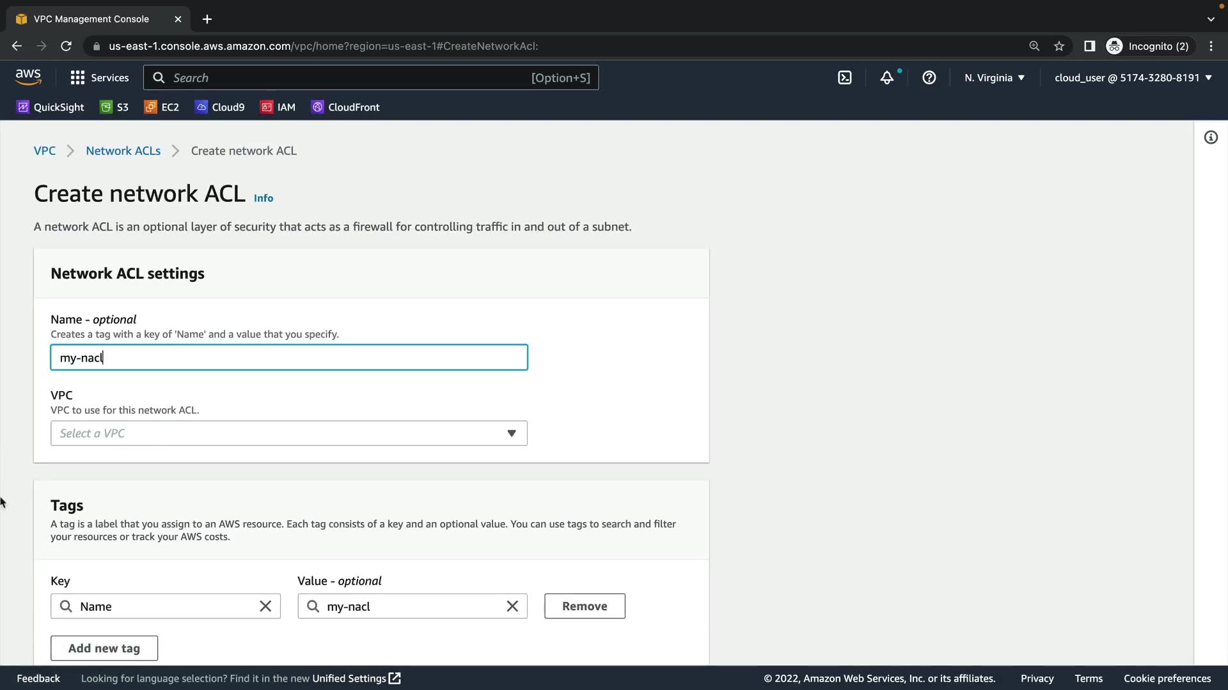The image size is (1228, 690).
Task: Click the Remove tag button
Action: pos(585,606)
